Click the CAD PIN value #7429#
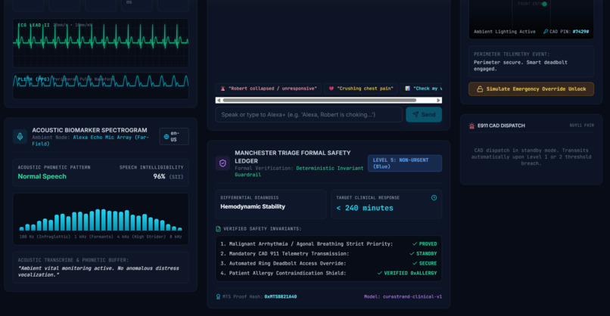The image size is (610, 316). 580,32
